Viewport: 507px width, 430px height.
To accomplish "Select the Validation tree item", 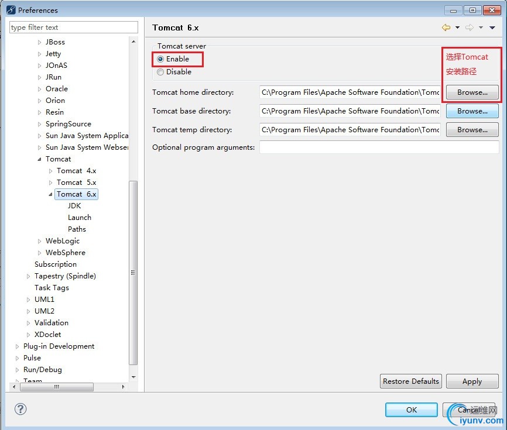I will tap(52, 323).
